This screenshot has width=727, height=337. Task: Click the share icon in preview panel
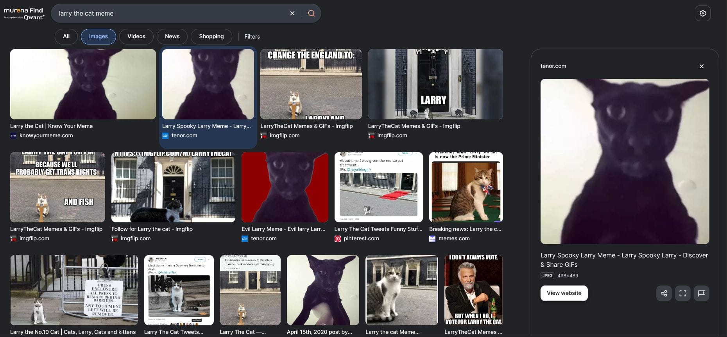coord(664,293)
